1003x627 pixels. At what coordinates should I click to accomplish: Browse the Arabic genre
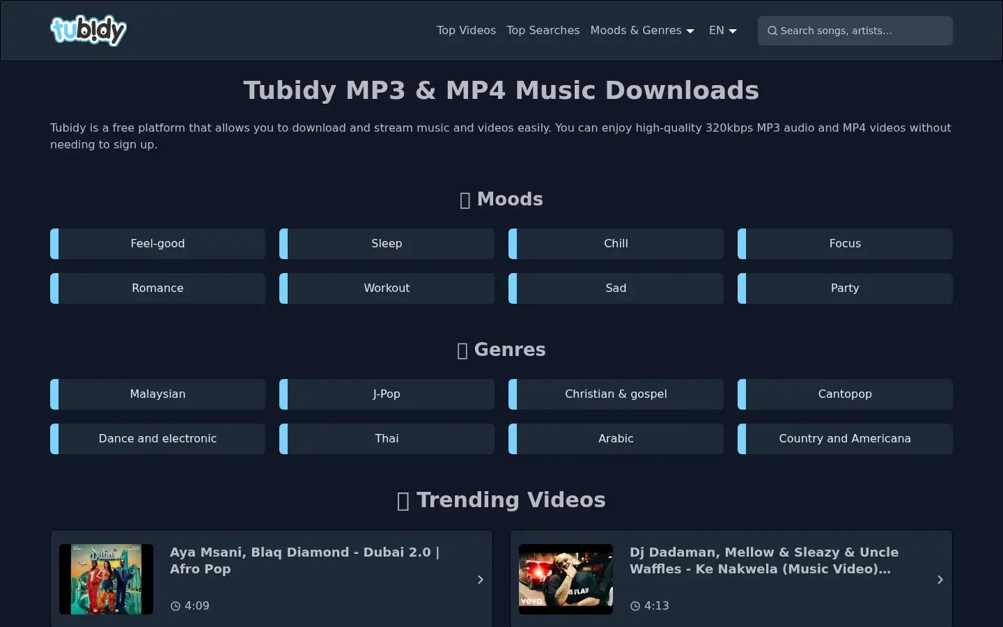(x=616, y=439)
